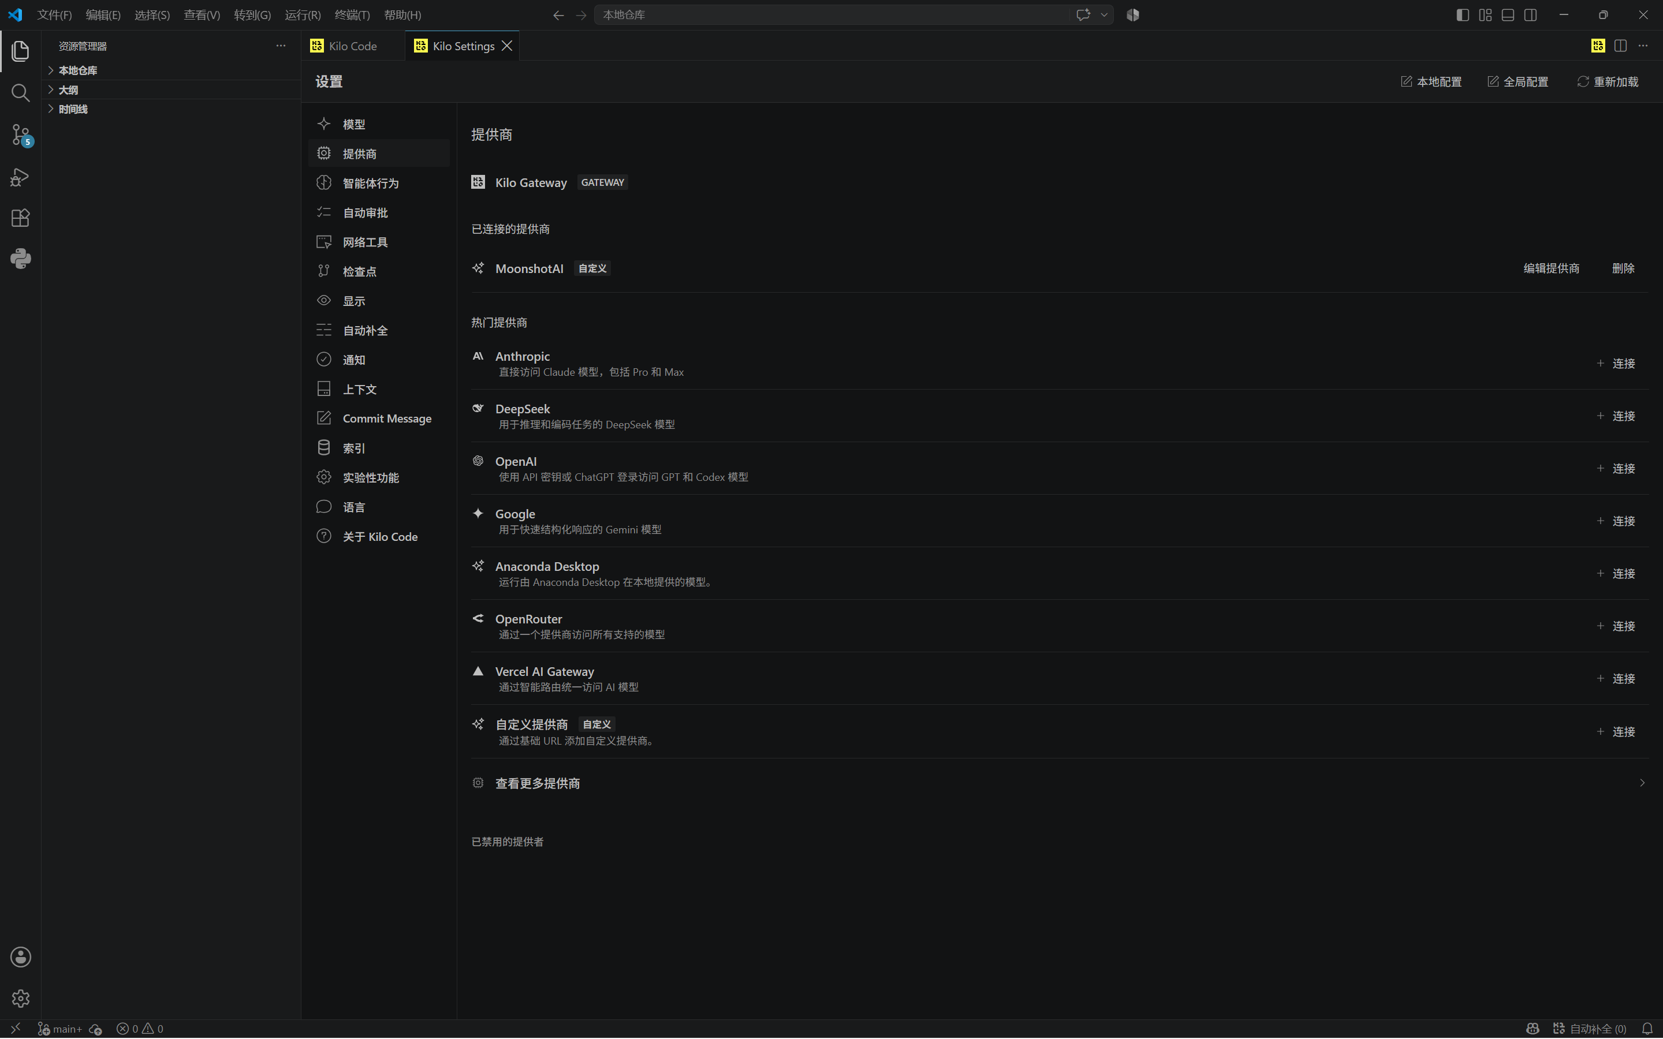The image size is (1663, 1039).
Task: Open the 查看(V) menu
Action: click(x=202, y=15)
